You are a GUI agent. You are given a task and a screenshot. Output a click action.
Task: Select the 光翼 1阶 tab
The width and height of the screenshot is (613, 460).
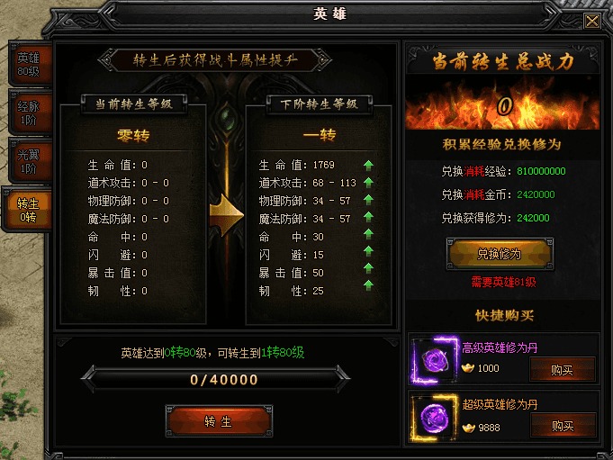[x=30, y=161]
